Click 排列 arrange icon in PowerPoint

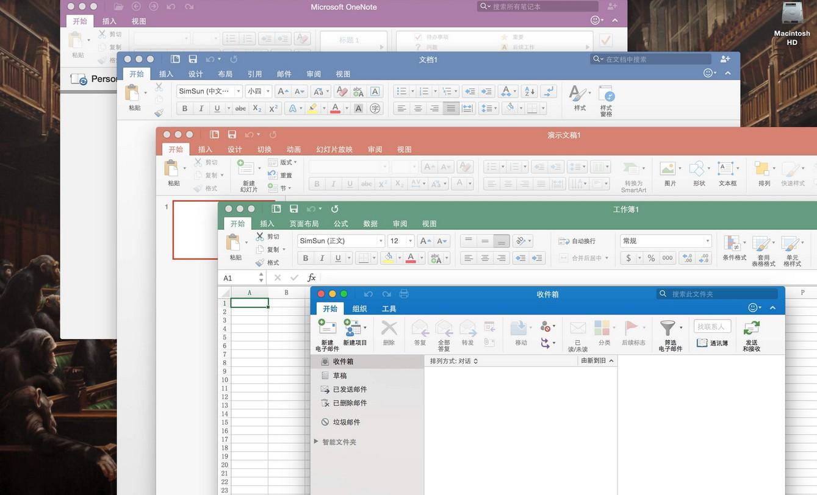click(x=761, y=169)
